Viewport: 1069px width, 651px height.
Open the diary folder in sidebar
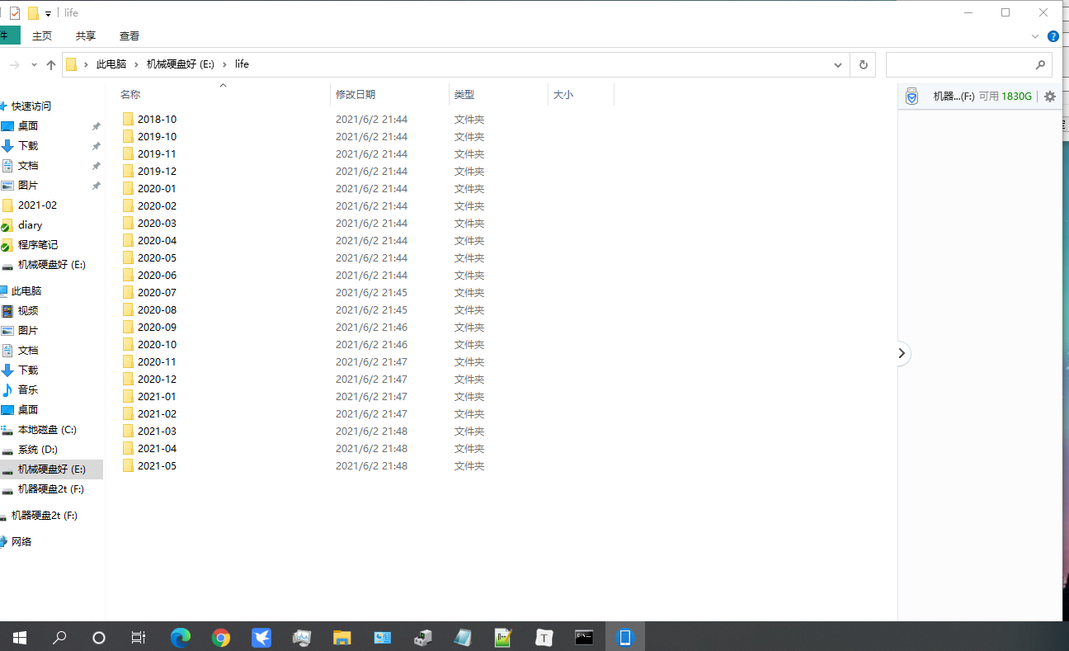click(x=30, y=225)
